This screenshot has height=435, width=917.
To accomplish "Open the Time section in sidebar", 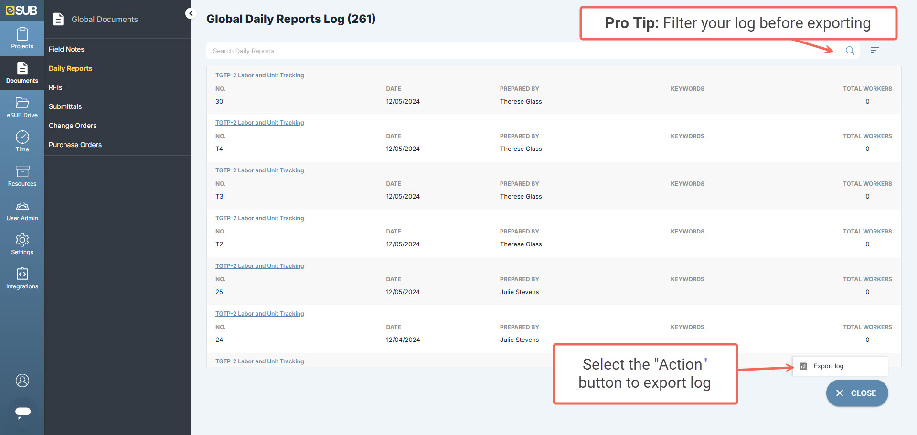I will 22,142.
